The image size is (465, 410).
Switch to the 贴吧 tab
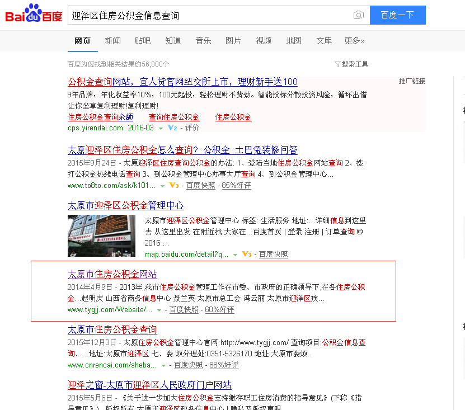(143, 41)
